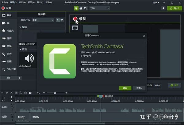Screen dimensions: 184x125
Task: Open the File (文件) menu
Action: pos(4,2)
